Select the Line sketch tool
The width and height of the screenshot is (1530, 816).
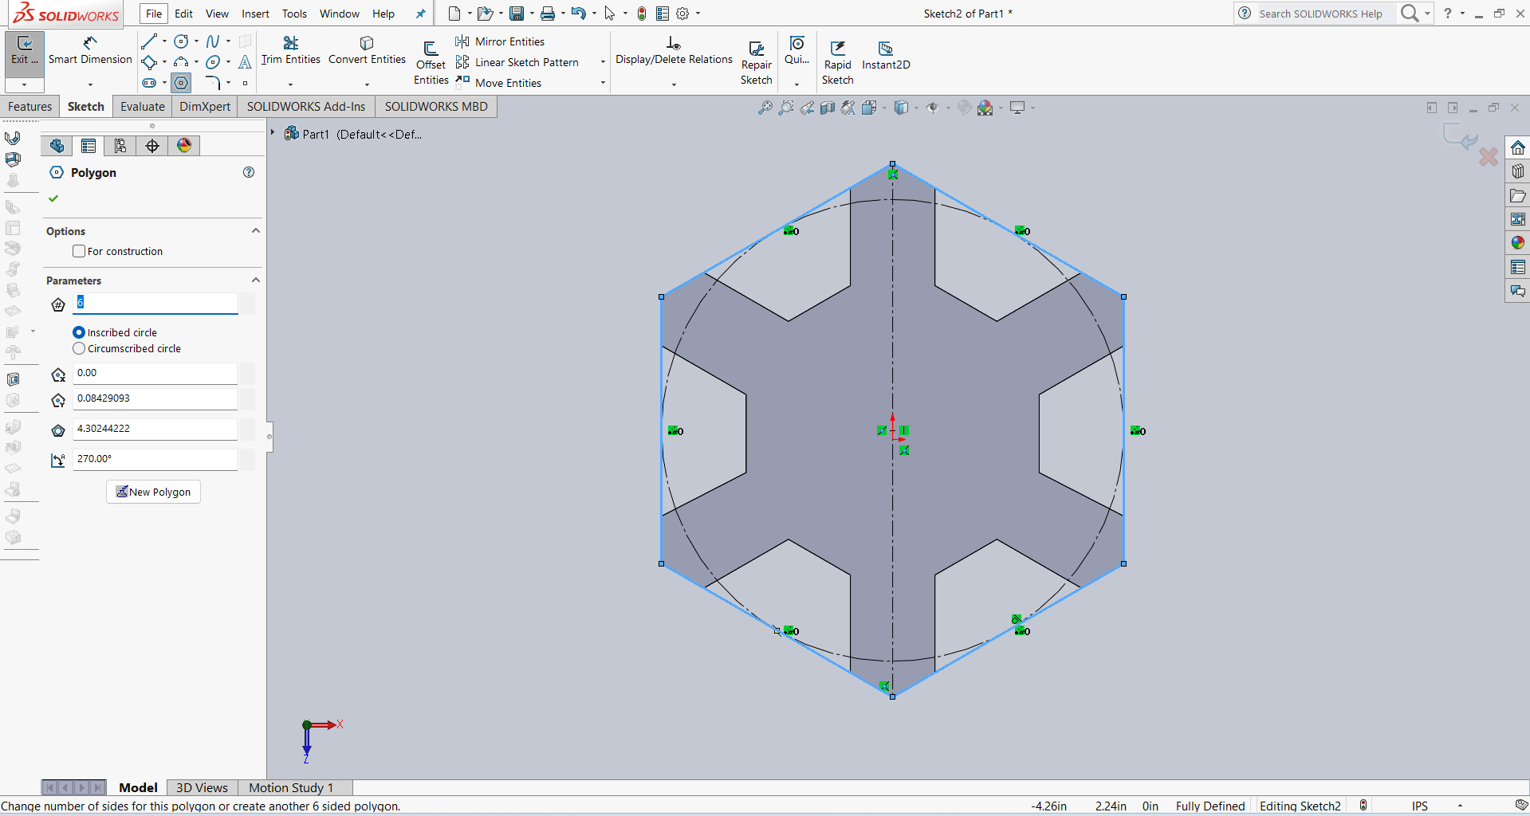[x=149, y=41]
